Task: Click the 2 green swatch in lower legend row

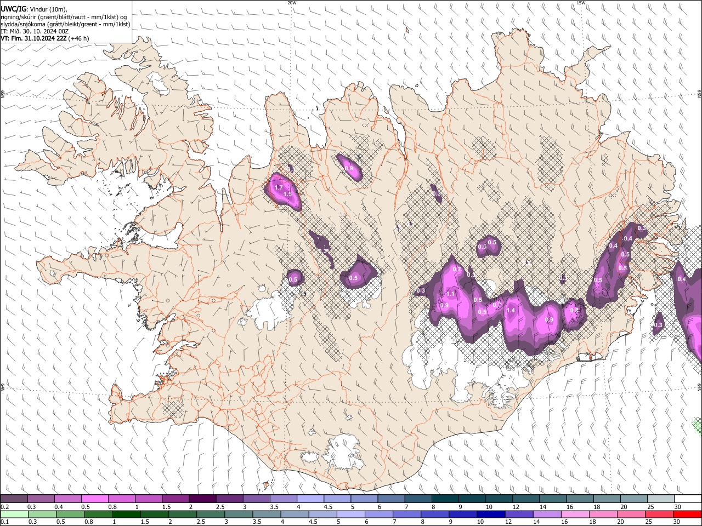Action: coord(182,514)
